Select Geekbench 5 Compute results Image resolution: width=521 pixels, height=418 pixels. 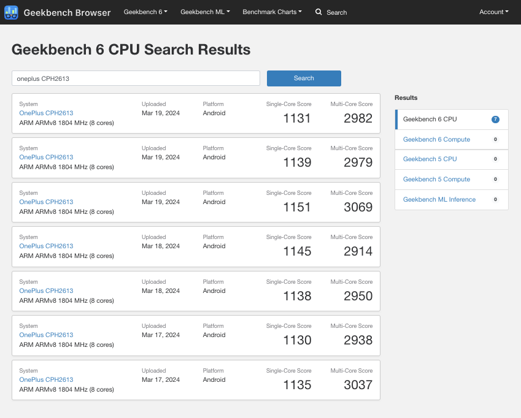pyautogui.click(x=436, y=180)
